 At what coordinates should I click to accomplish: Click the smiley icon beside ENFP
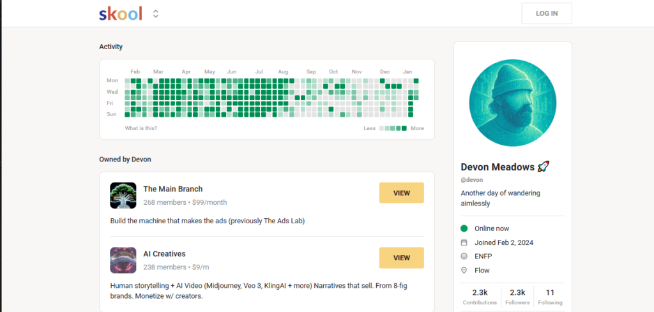pos(464,256)
